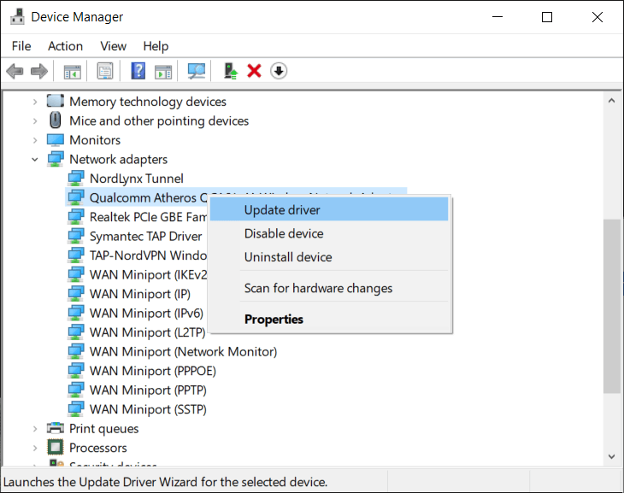The width and height of the screenshot is (624, 493).
Task: Click Scan for hardware changes toolbar icon
Action: pyautogui.click(x=197, y=71)
